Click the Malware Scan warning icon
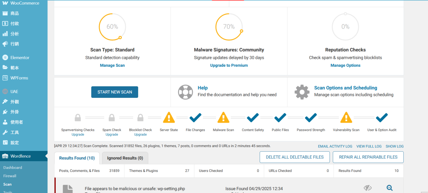Image resolution: width=428 pixels, height=193 pixels. [x=223, y=117]
